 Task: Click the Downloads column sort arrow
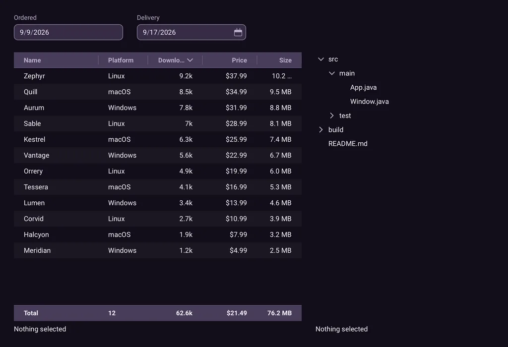[x=190, y=60]
